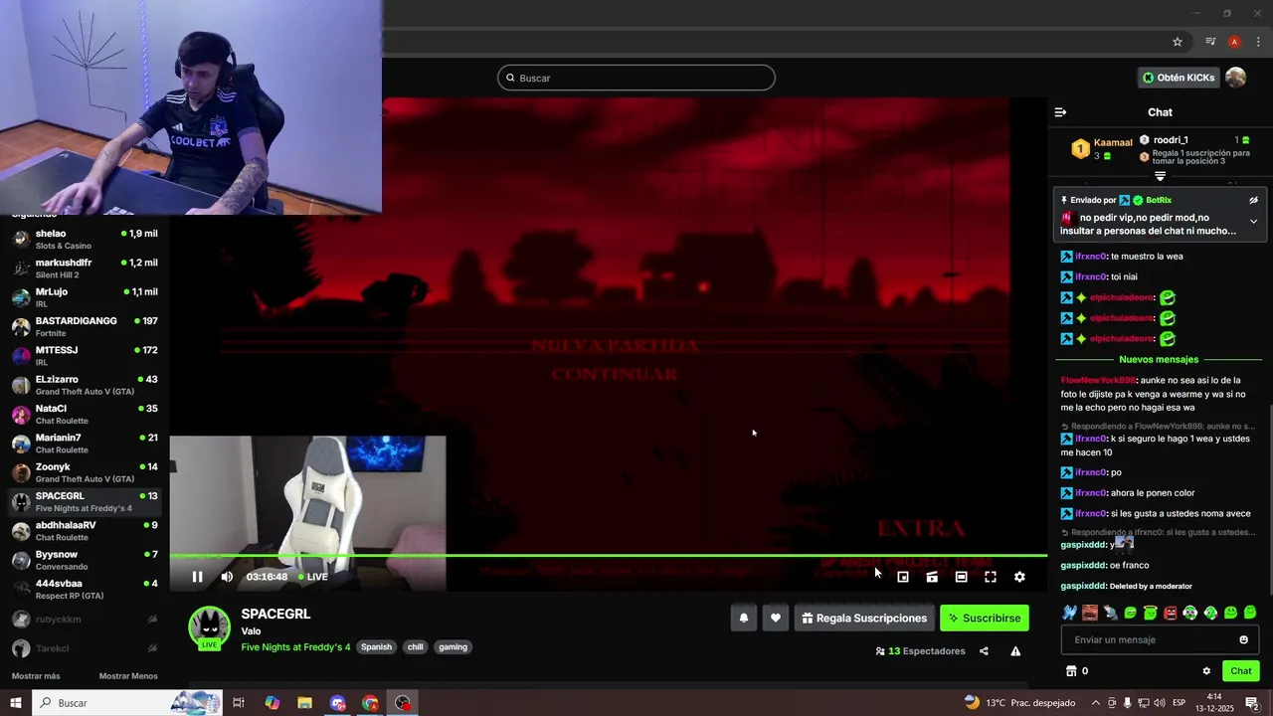Select the chill tag
Screen dimensions: 1273x716
coord(416,646)
